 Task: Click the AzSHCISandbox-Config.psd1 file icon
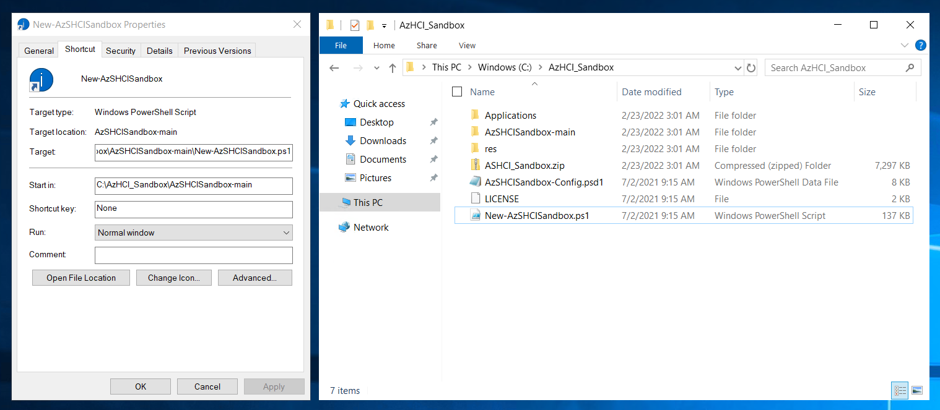click(x=475, y=182)
